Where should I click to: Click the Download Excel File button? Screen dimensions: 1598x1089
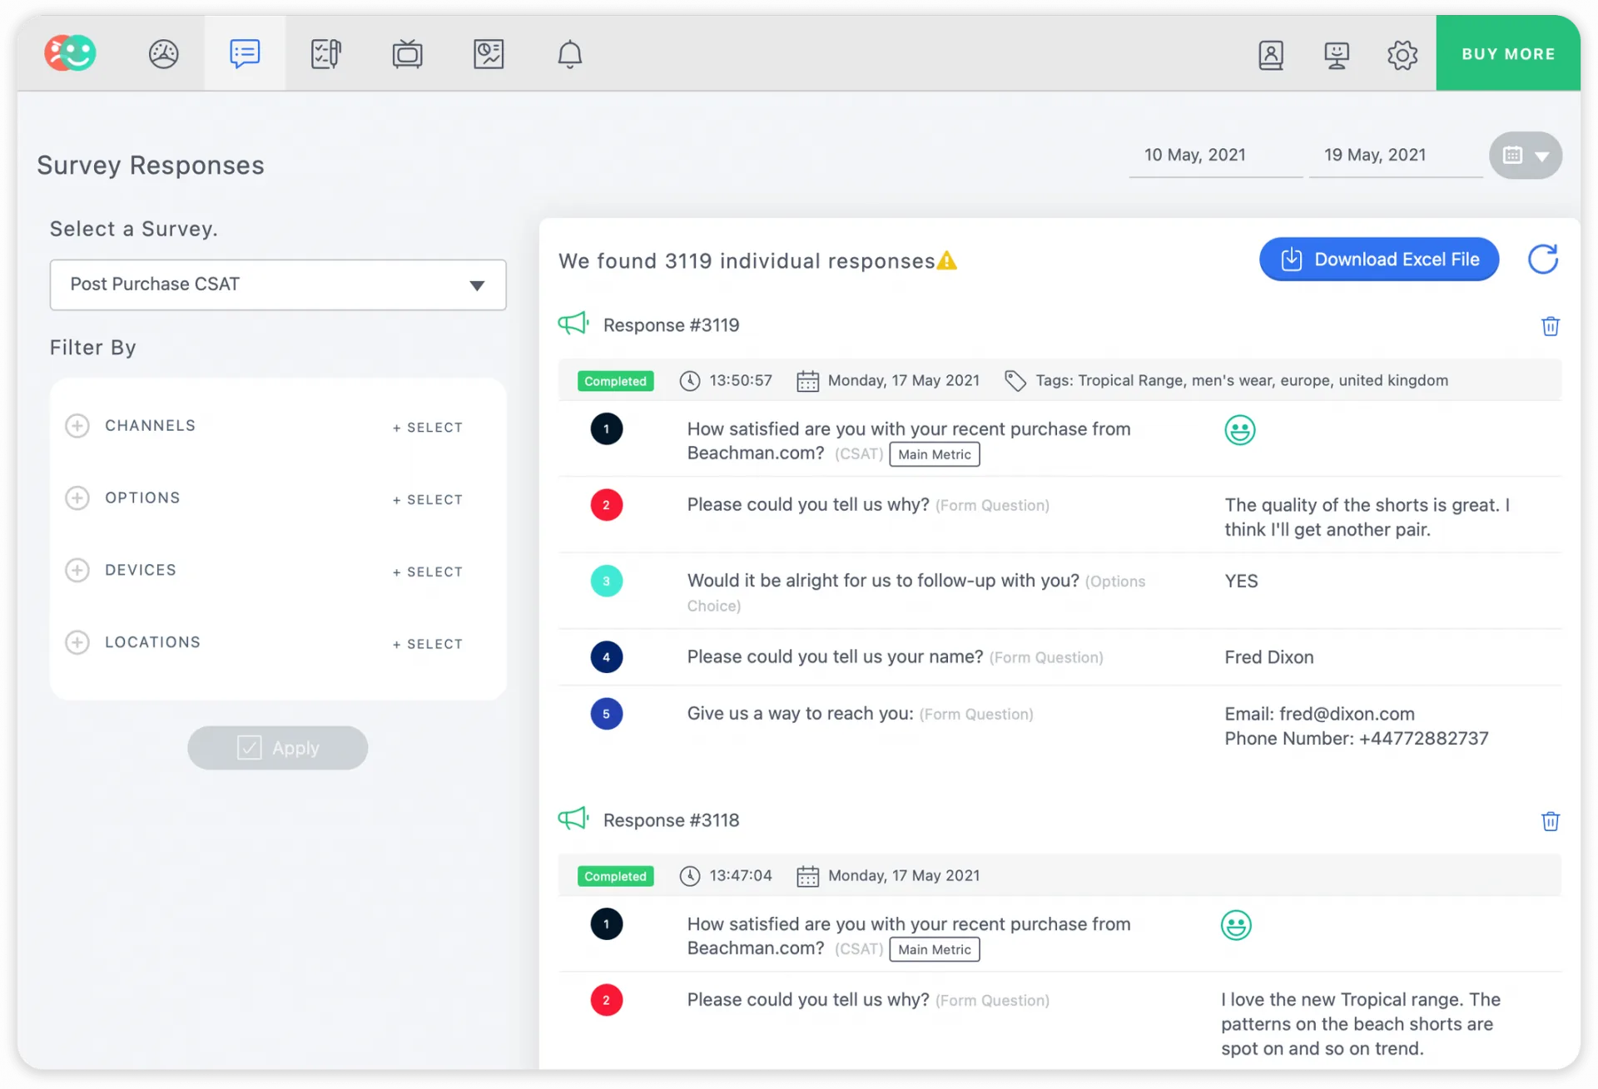(1378, 260)
